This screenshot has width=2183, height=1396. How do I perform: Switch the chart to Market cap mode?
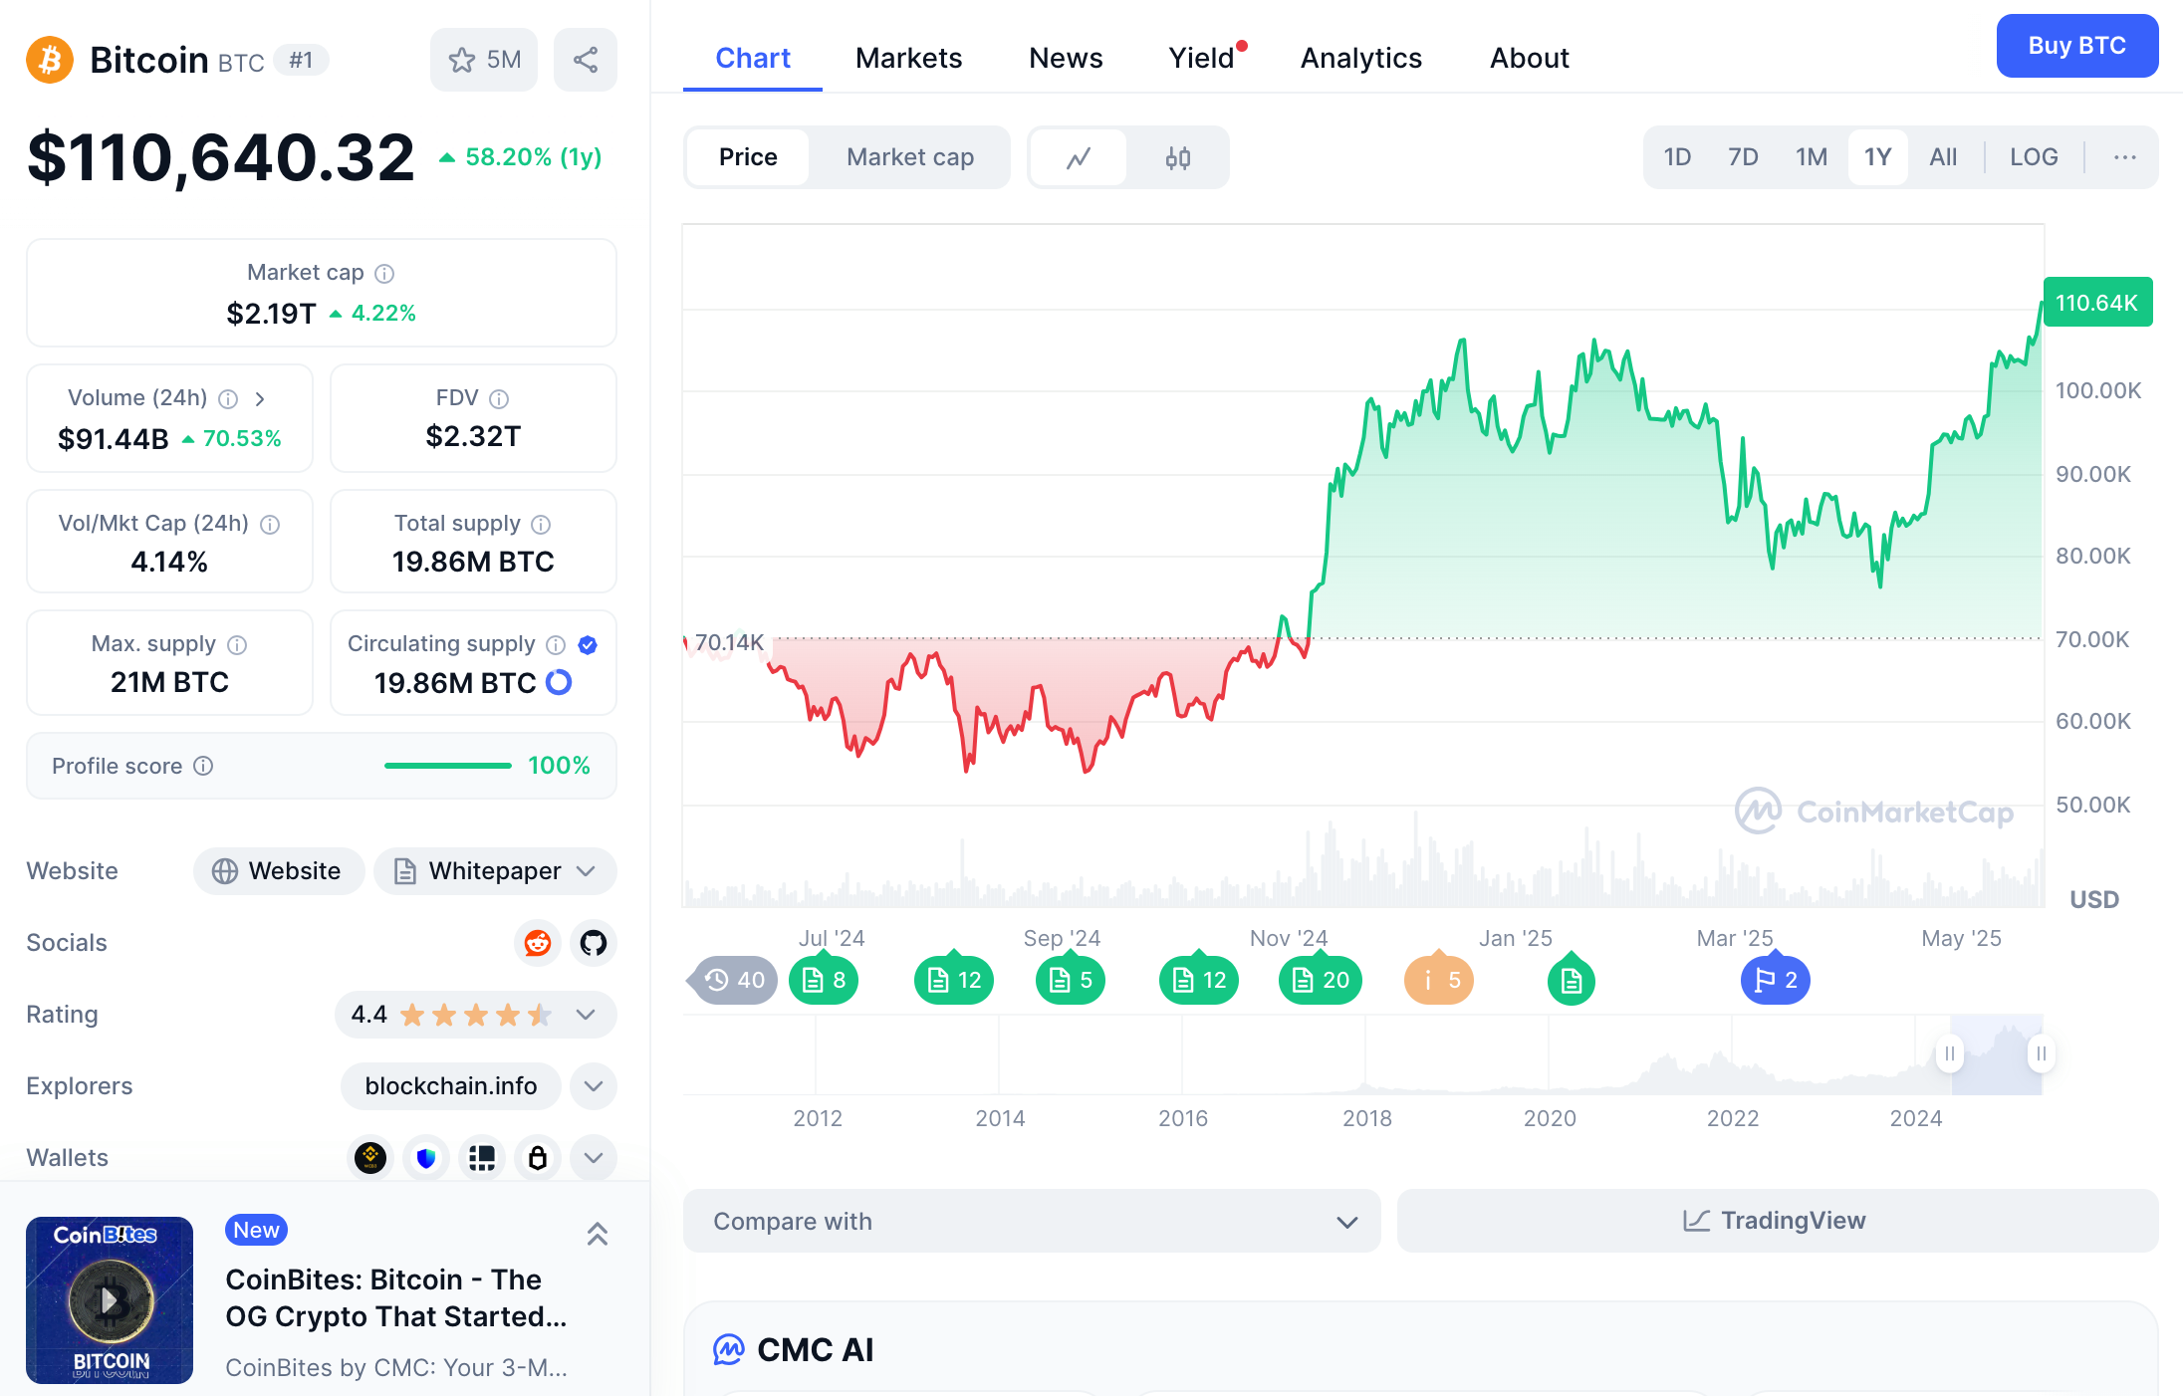tap(909, 157)
